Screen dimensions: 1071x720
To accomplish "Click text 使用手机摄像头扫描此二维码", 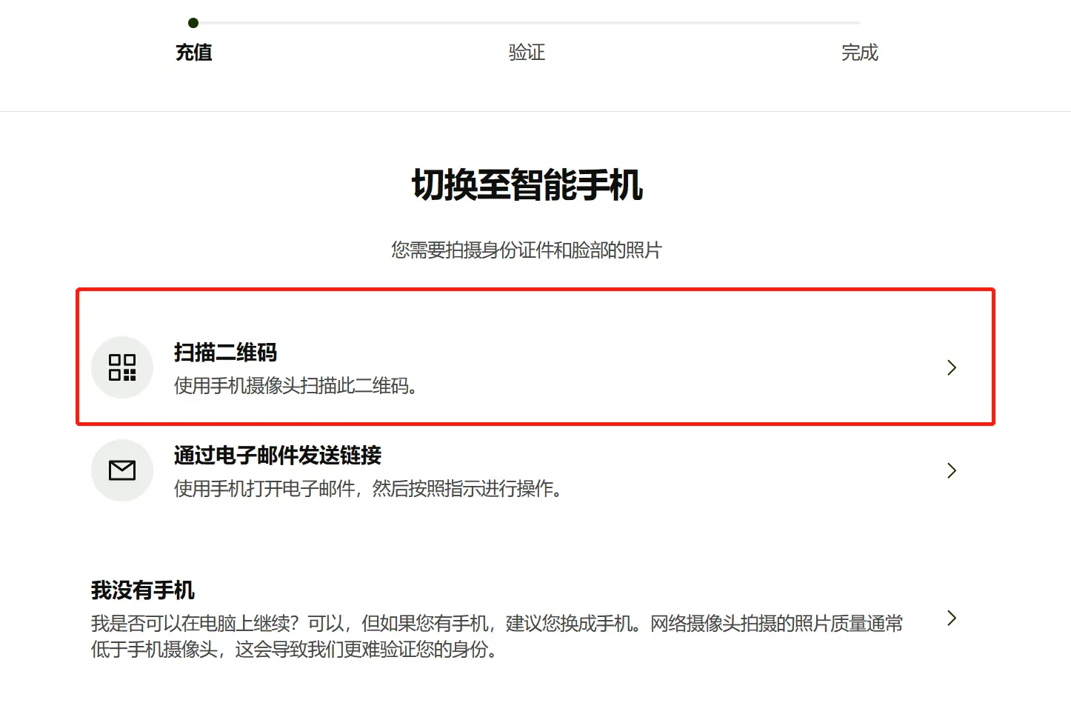I will click(295, 386).
